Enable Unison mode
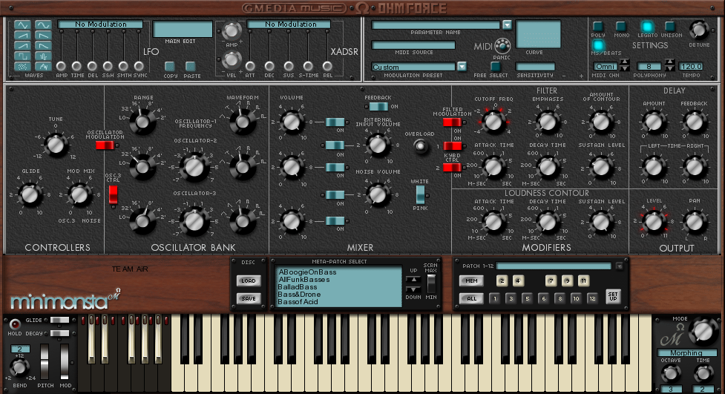The width and height of the screenshot is (725, 394). (x=669, y=26)
